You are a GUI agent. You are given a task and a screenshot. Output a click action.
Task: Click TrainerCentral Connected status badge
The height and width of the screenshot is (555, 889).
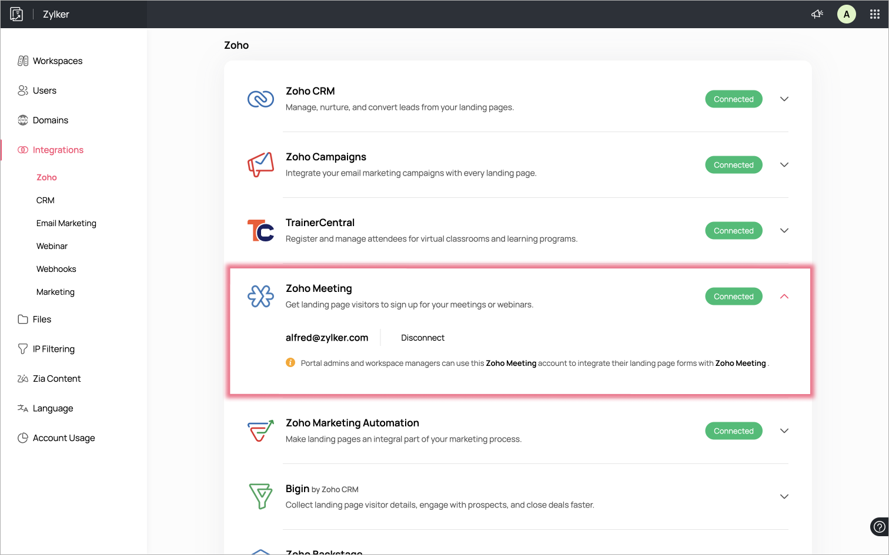[733, 231]
